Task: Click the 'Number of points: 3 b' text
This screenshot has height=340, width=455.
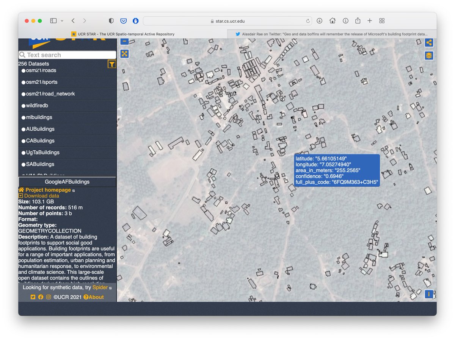Action: point(45,214)
